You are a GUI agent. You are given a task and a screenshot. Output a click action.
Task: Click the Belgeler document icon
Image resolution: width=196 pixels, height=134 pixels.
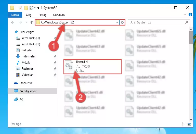click(18, 50)
